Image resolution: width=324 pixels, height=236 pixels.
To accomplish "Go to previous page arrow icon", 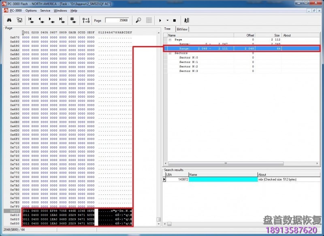I will tap(41, 20).
